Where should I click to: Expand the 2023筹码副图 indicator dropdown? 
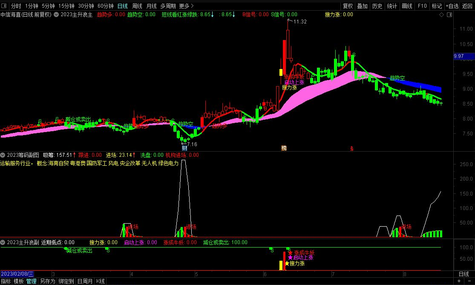(x=3, y=155)
